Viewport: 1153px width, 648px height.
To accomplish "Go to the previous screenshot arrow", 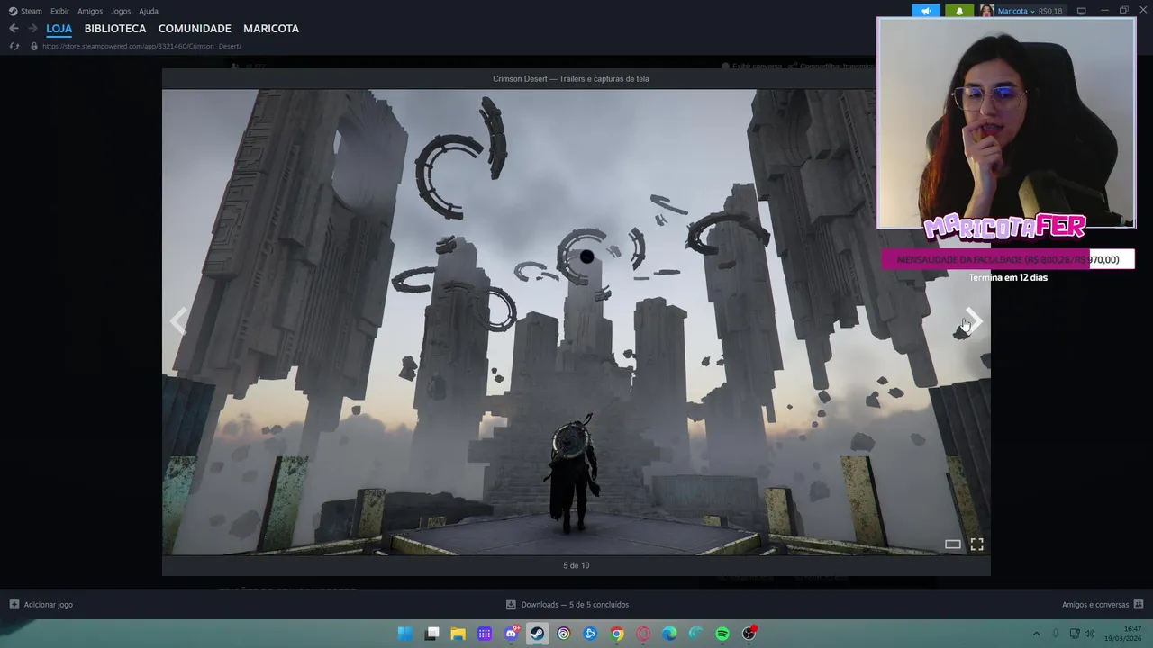I will 179,321.
